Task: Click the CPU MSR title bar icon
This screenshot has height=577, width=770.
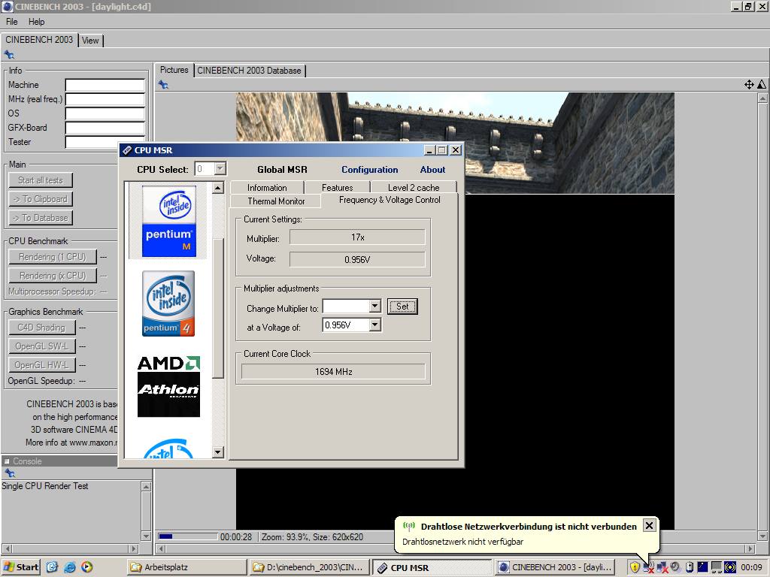Action: [x=126, y=150]
